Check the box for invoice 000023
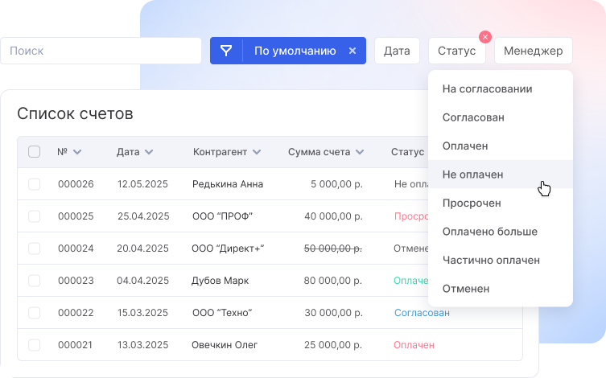The image size is (606, 378). click(x=34, y=281)
